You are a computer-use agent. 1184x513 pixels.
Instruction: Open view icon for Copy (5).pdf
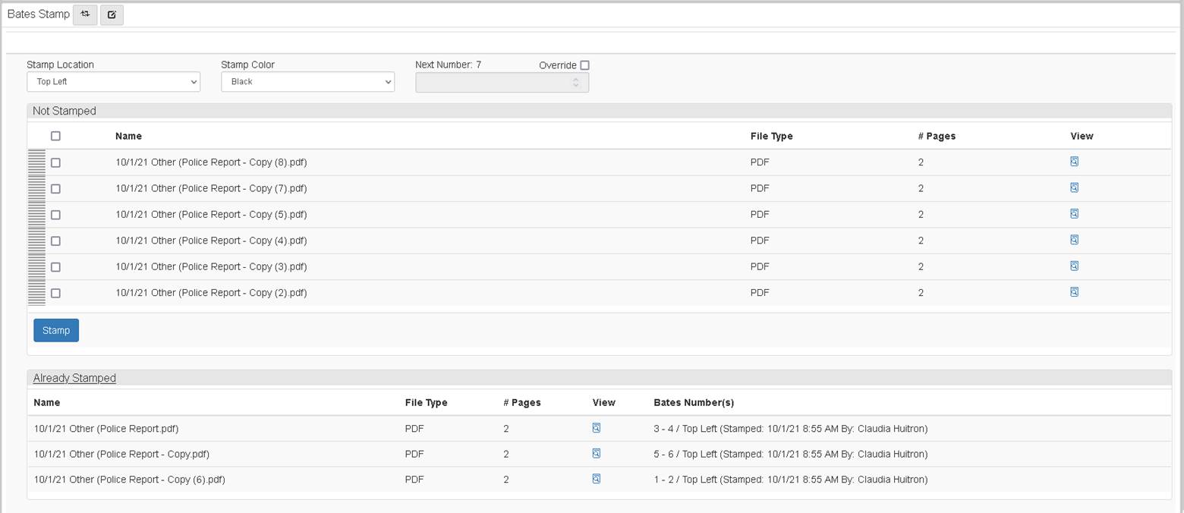[1074, 214]
